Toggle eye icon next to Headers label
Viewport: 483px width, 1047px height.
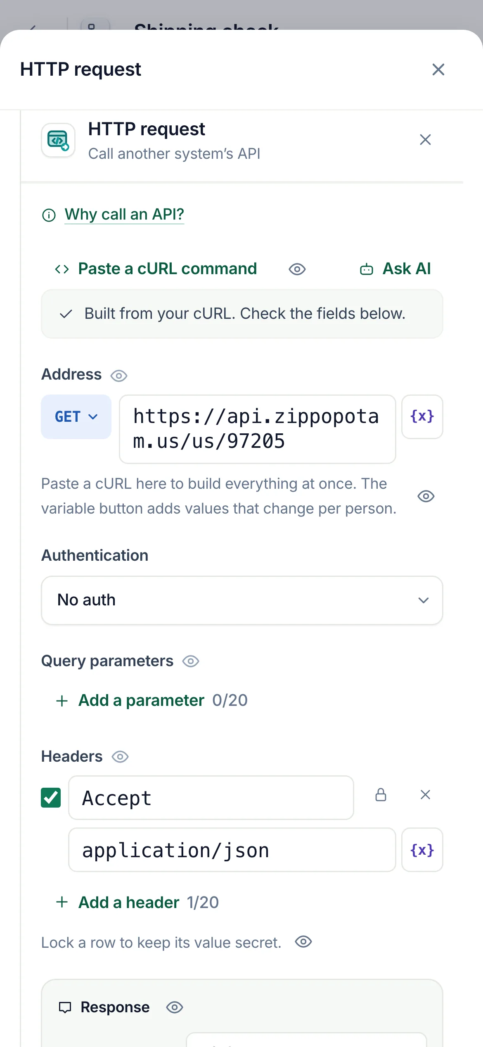click(120, 757)
